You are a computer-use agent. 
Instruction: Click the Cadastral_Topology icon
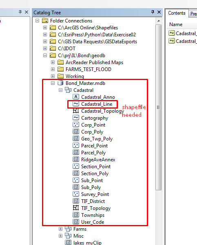(x=76, y=111)
